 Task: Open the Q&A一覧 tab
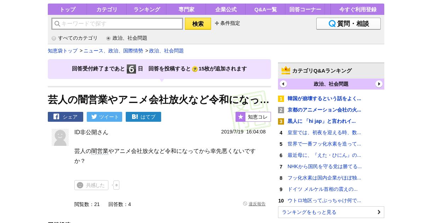tap(266, 10)
